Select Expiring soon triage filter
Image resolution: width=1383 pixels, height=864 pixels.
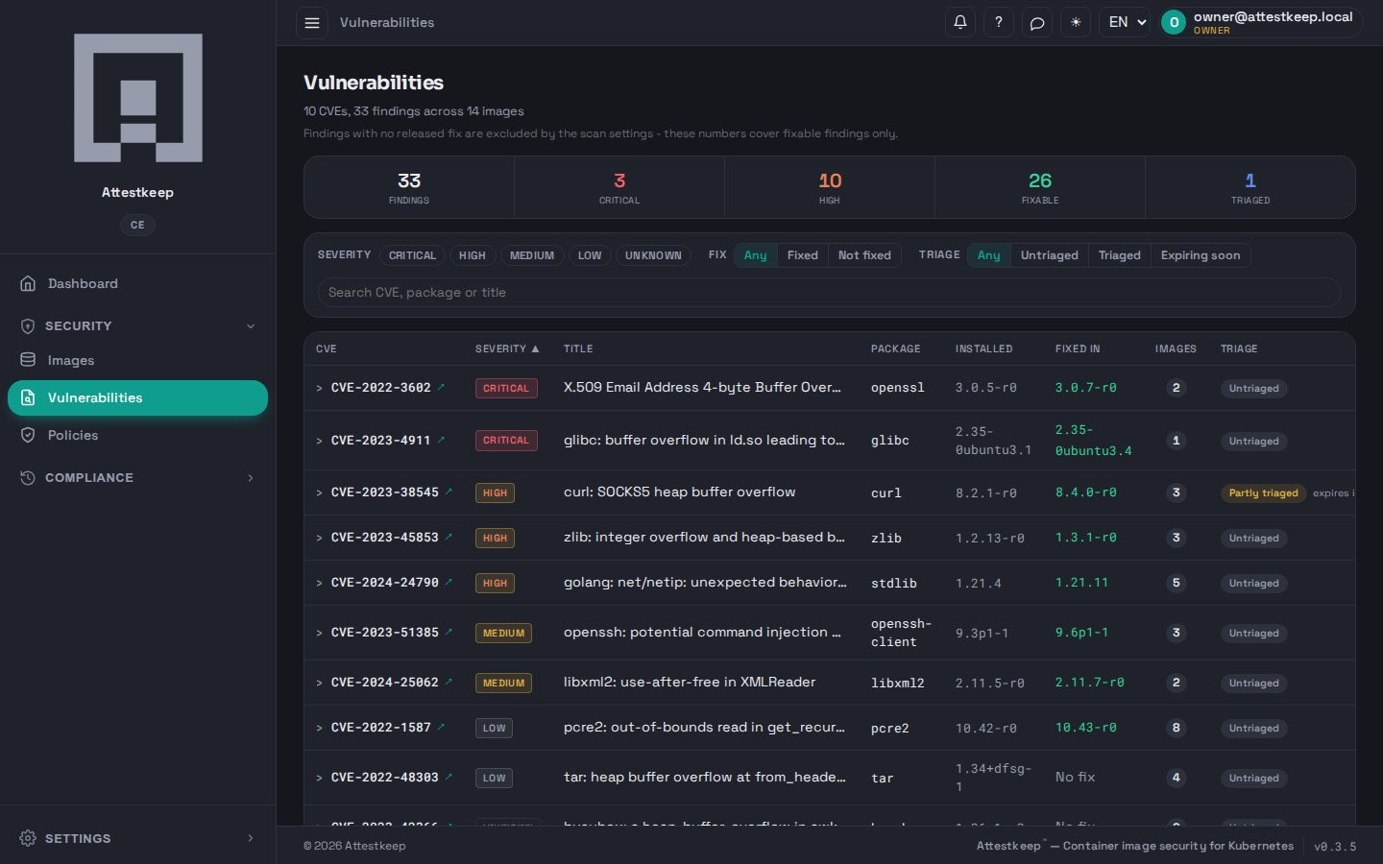[1201, 255]
